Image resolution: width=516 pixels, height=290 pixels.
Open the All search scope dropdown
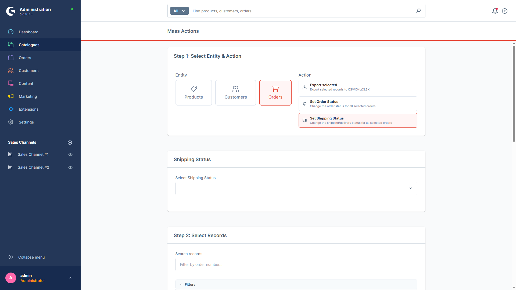[x=180, y=11]
